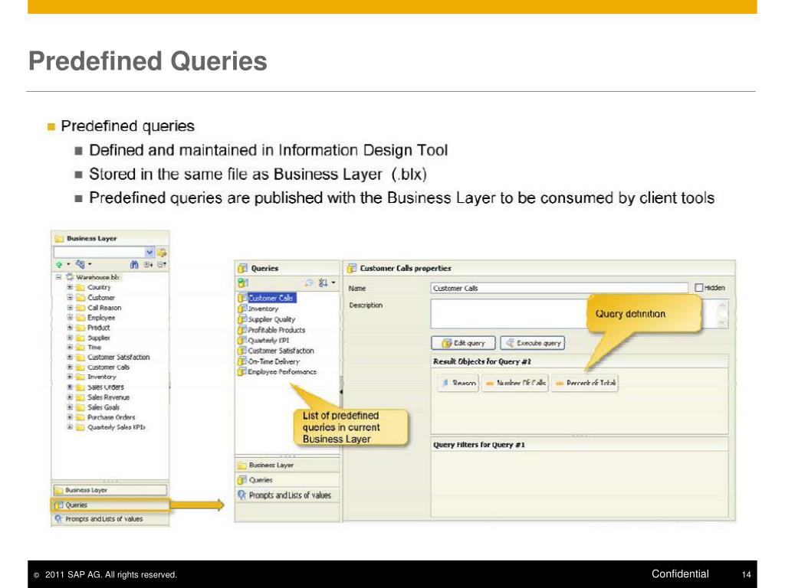Click the Name input field
The width and height of the screenshot is (785, 588).
[559, 288]
